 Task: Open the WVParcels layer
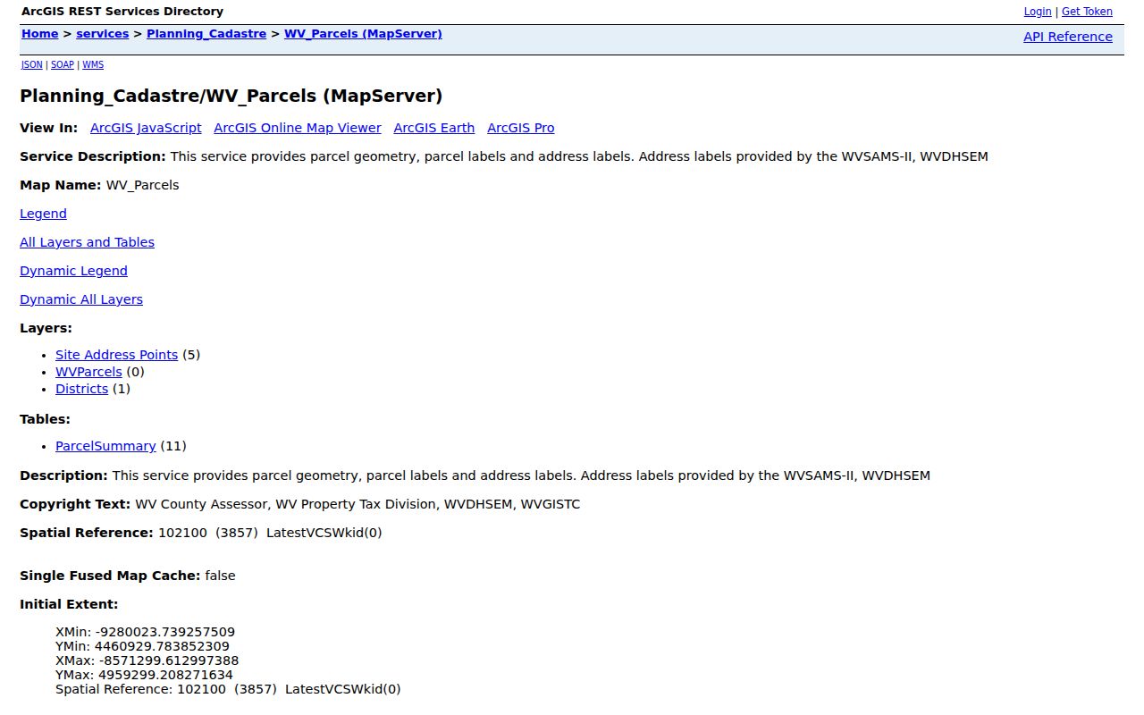(88, 372)
